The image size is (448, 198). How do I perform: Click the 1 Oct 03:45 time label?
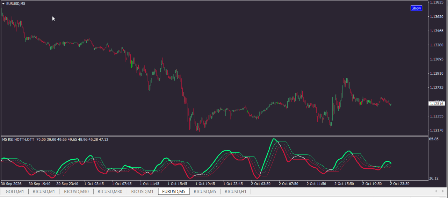[94, 183]
